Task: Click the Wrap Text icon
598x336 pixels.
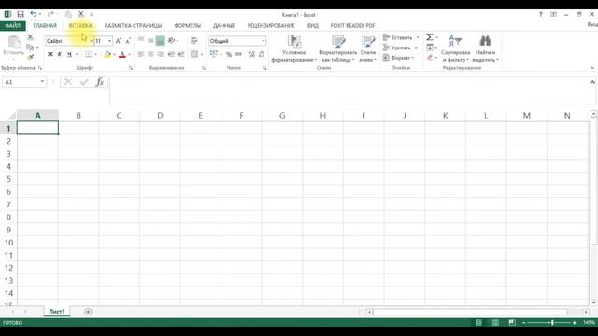Action: [x=194, y=40]
